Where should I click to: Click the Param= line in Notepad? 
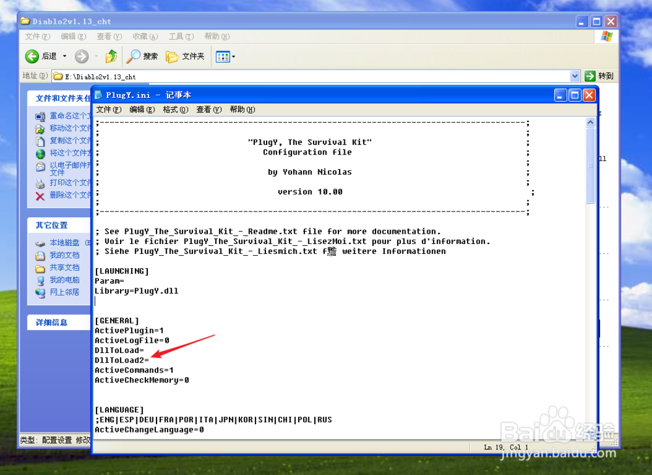110,281
